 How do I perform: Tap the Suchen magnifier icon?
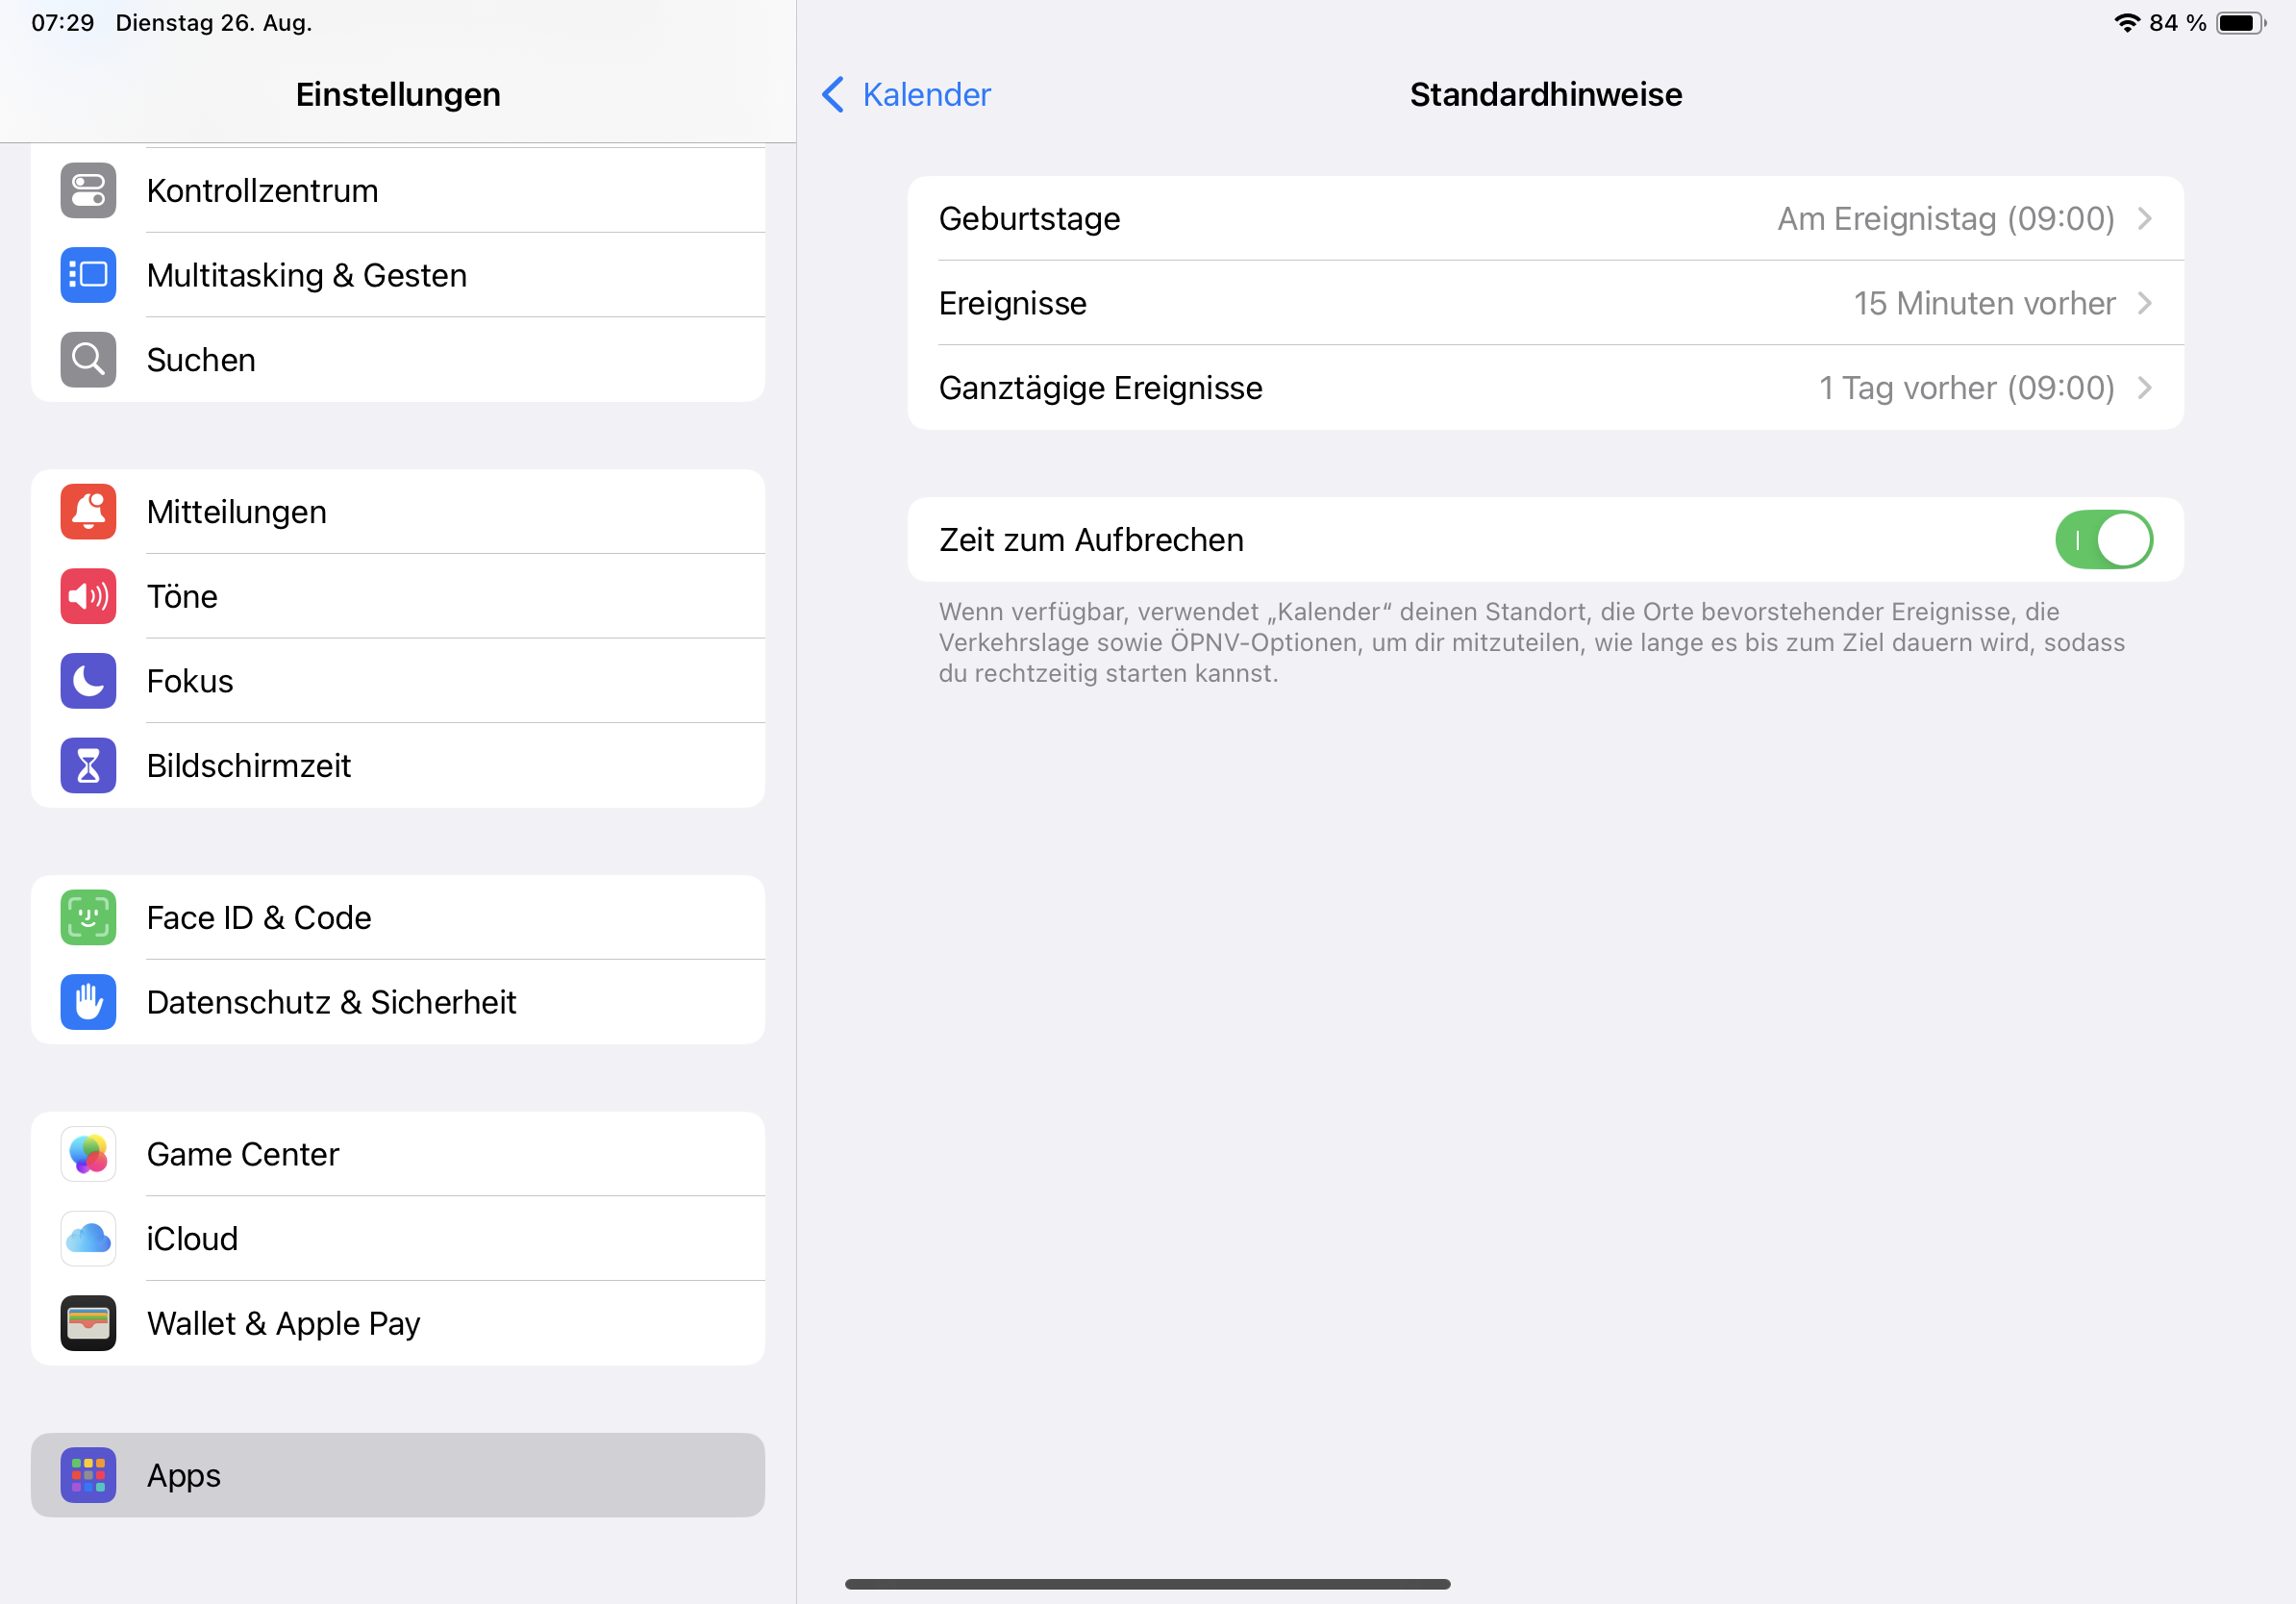pos(88,360)
